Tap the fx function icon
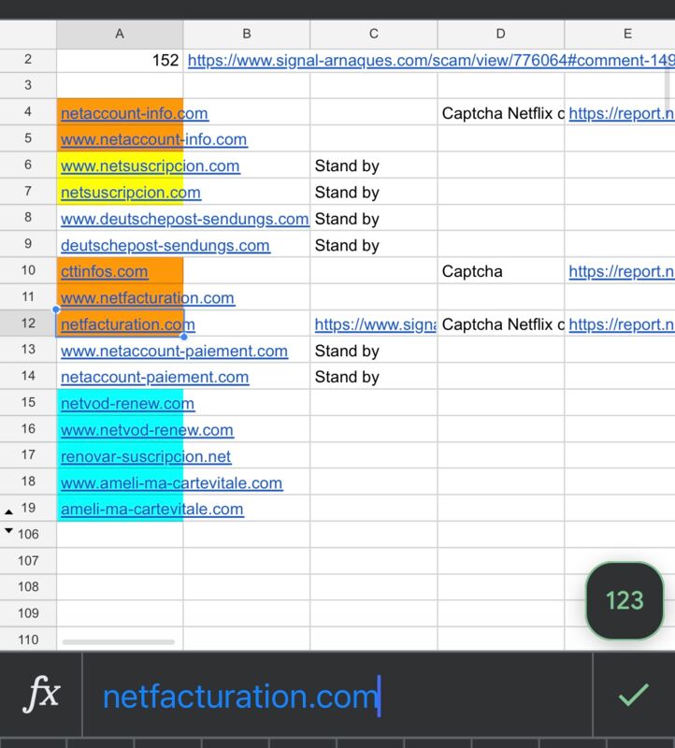 [41, 694]
